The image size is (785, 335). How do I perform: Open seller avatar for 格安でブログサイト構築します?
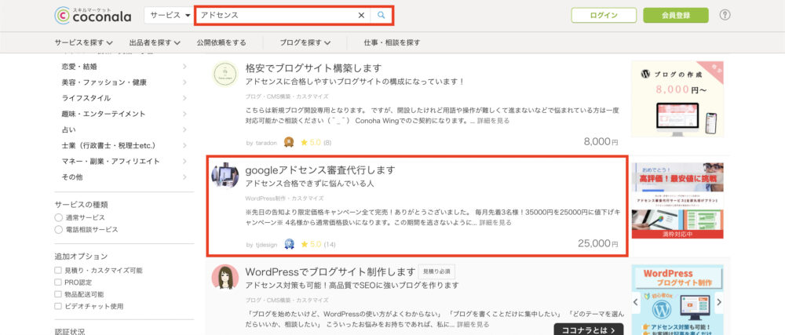225,74
